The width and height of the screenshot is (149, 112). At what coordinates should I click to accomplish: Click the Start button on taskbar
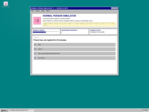[4, 110]
